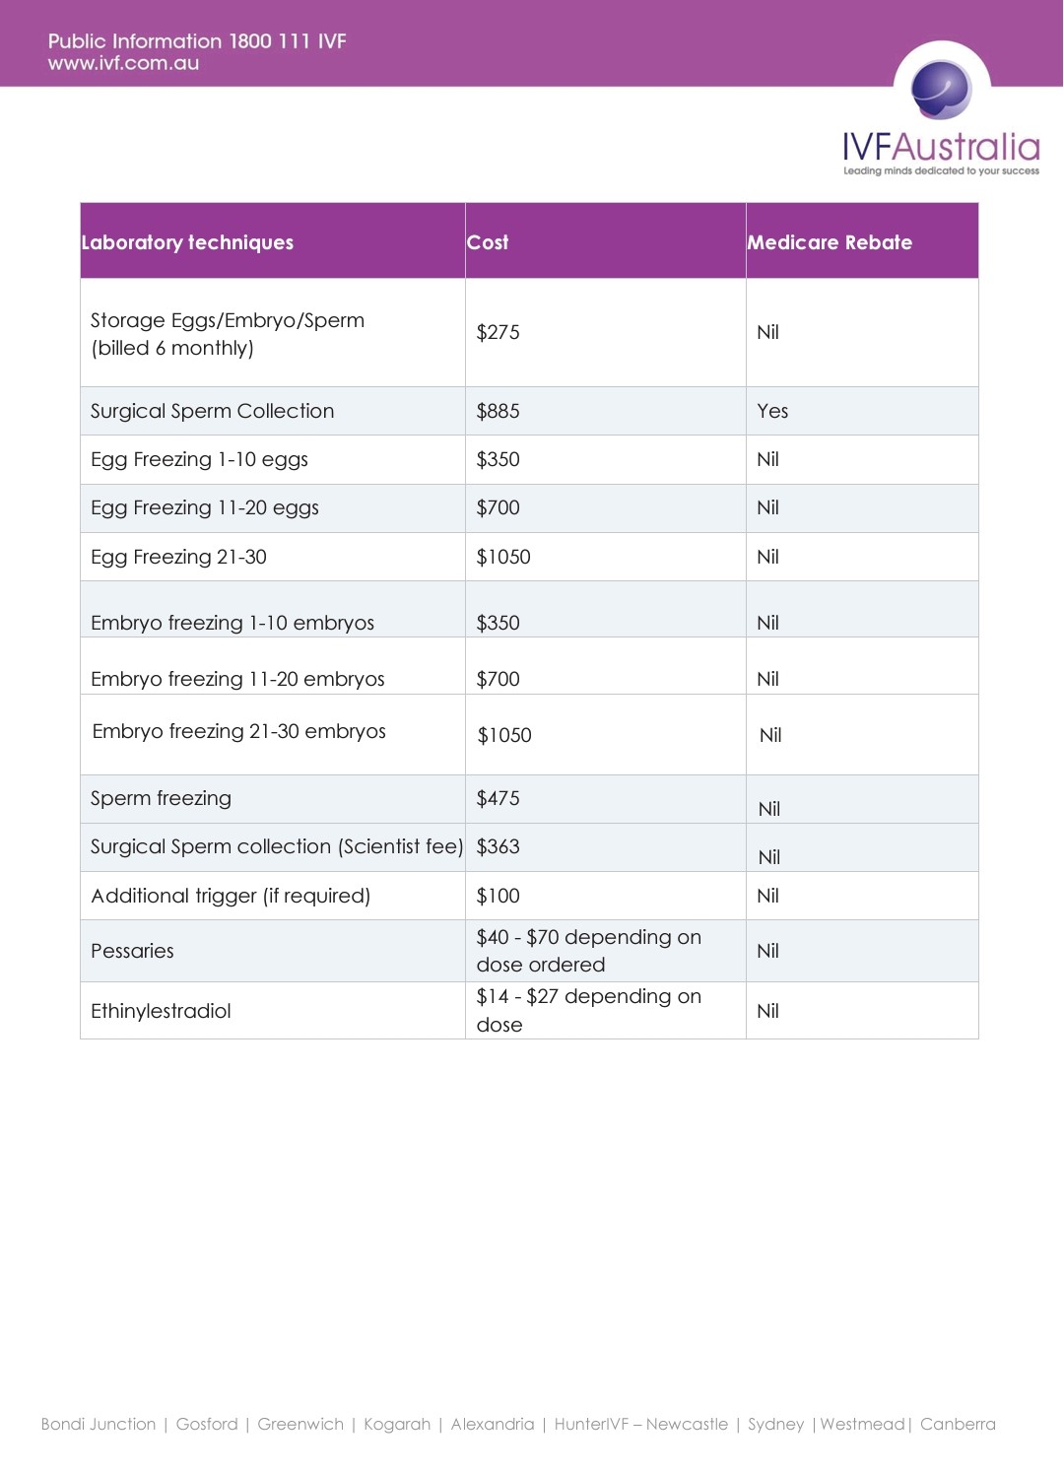
Task: Select the Egg Freezing 11-20 eggs row
Action: tap(529, 508)
